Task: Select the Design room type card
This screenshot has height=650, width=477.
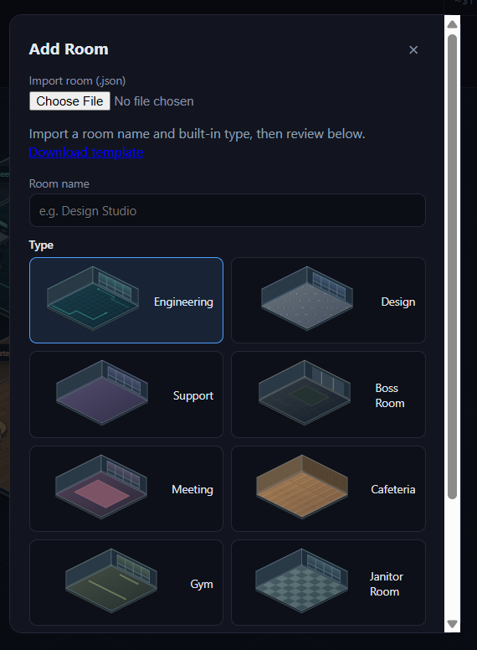Action: 328,300
